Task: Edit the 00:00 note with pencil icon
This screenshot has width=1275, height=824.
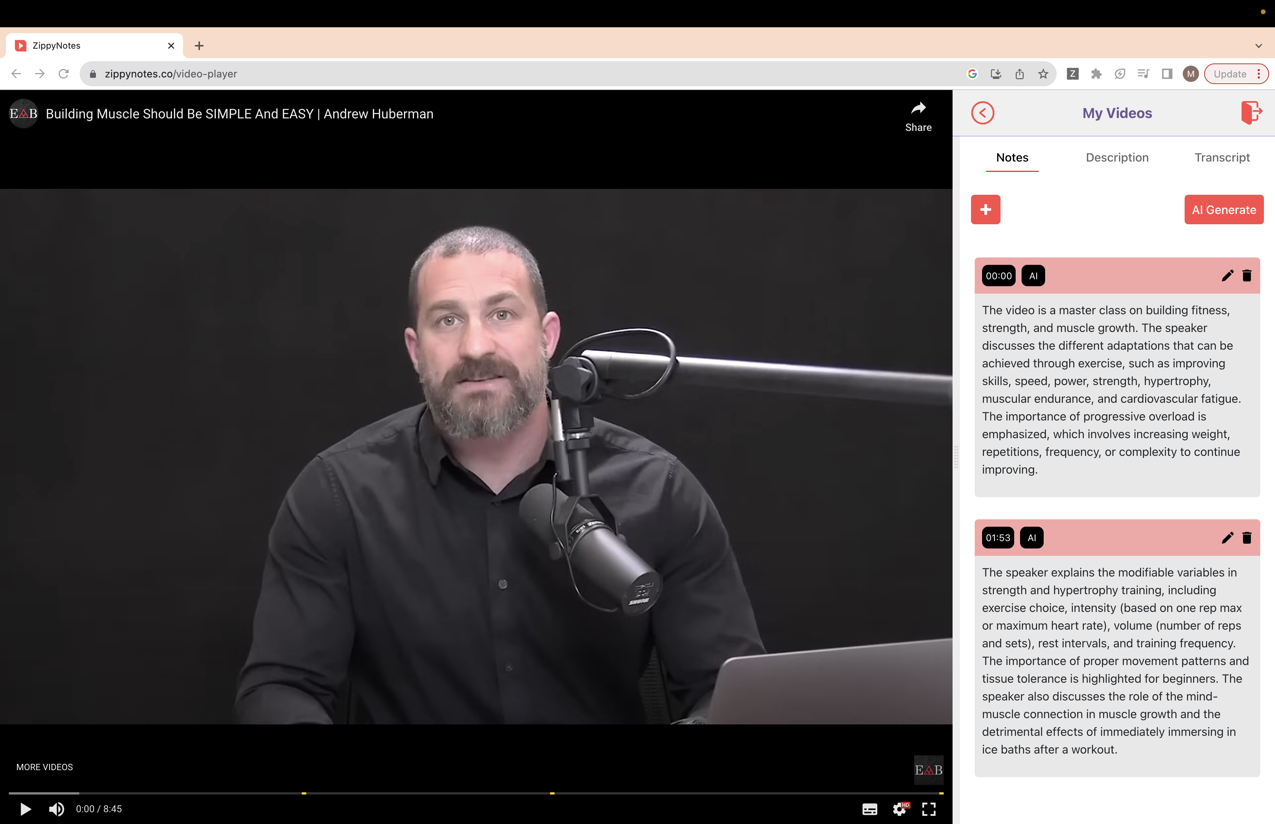Action: [1227, 276]
